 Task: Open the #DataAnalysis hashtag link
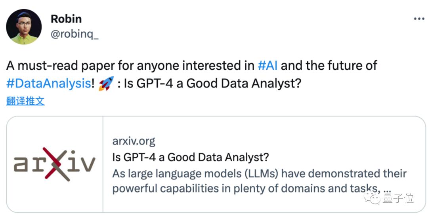click(49, 84)
